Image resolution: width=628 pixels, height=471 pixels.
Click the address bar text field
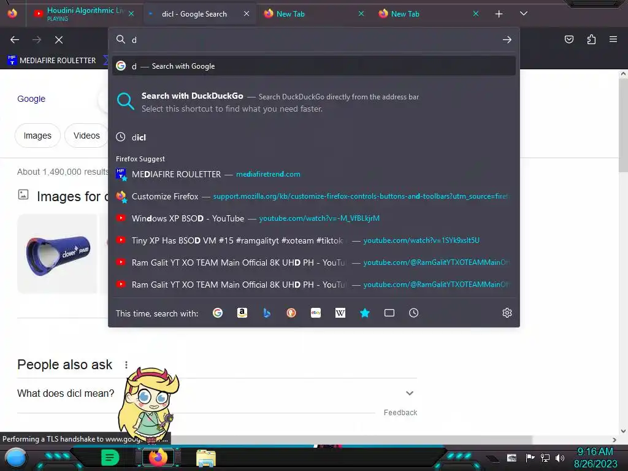[315, 40]
